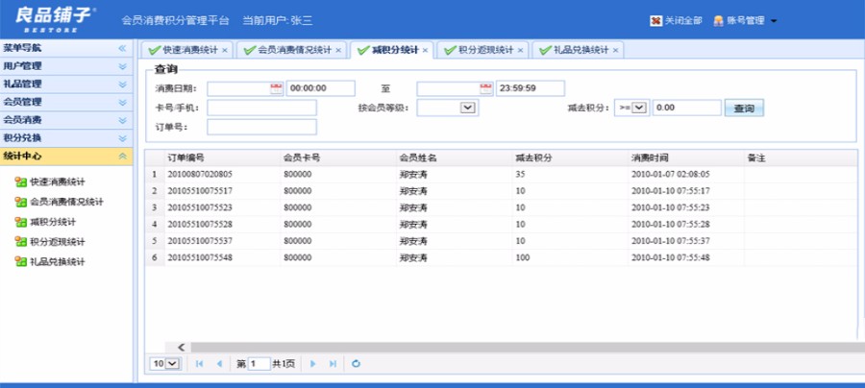This screenshot has width=865, height=388.
Task: Open the start date calendar picker
Action: click(x=277, y=88)
